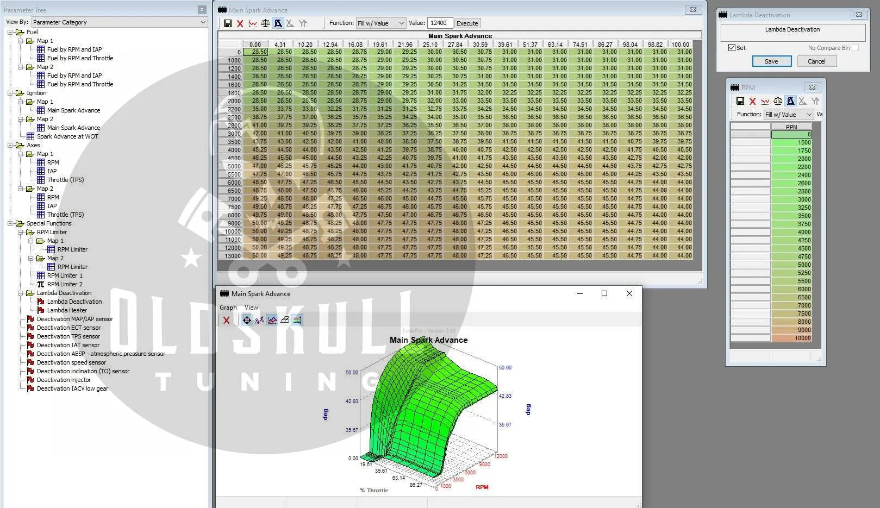
Task: Tick the No Compare Bin checkbox
Action: click(855, 48)
